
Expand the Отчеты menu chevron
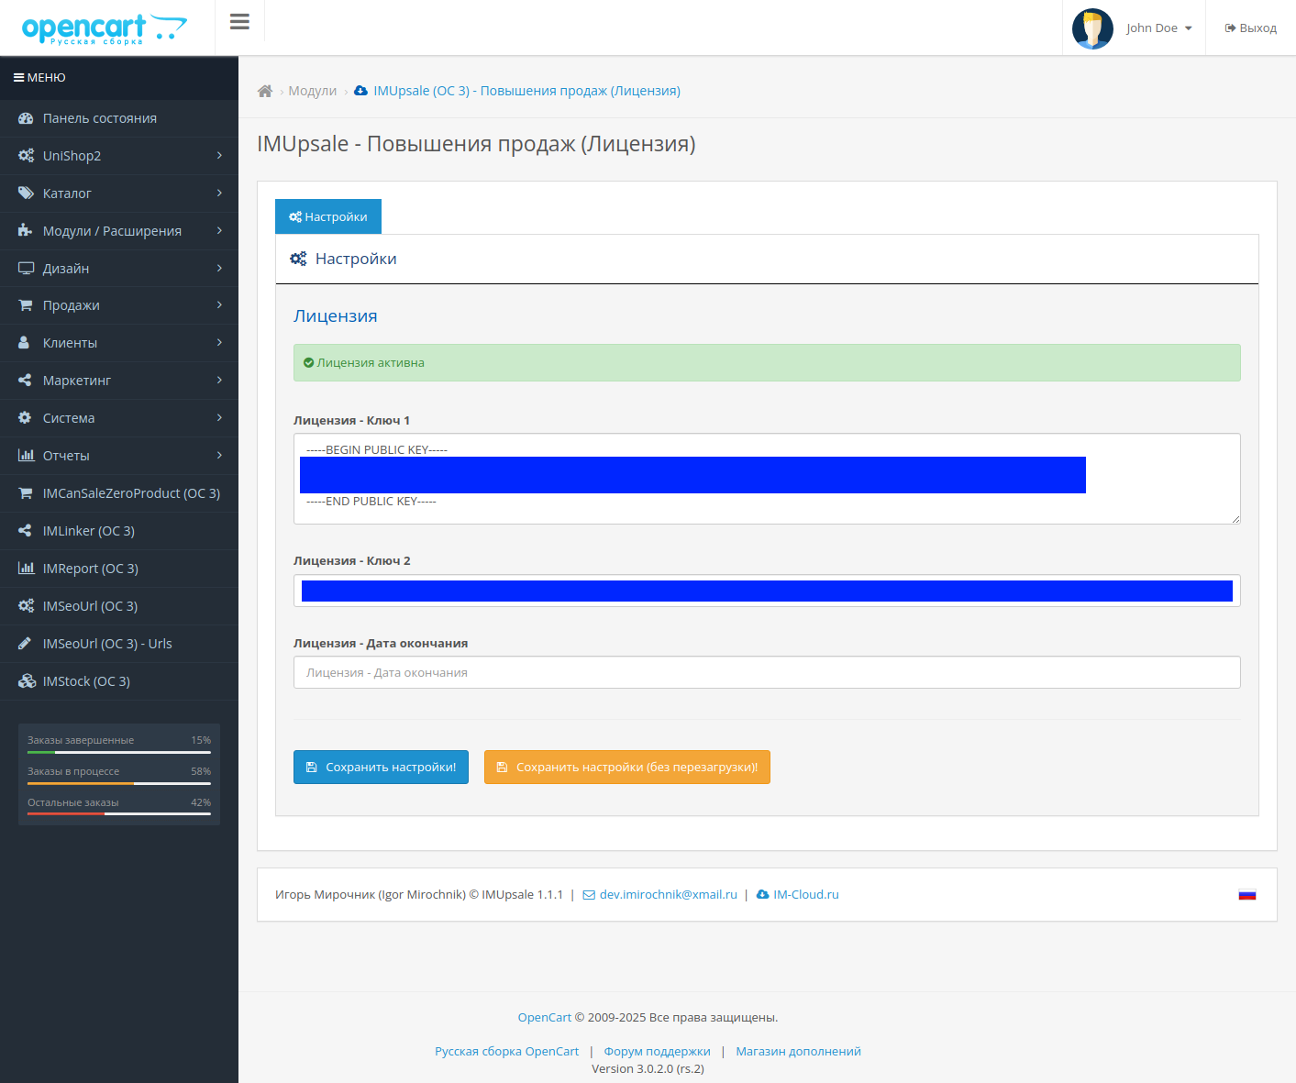pyautogui.click(x=219, y=456)
